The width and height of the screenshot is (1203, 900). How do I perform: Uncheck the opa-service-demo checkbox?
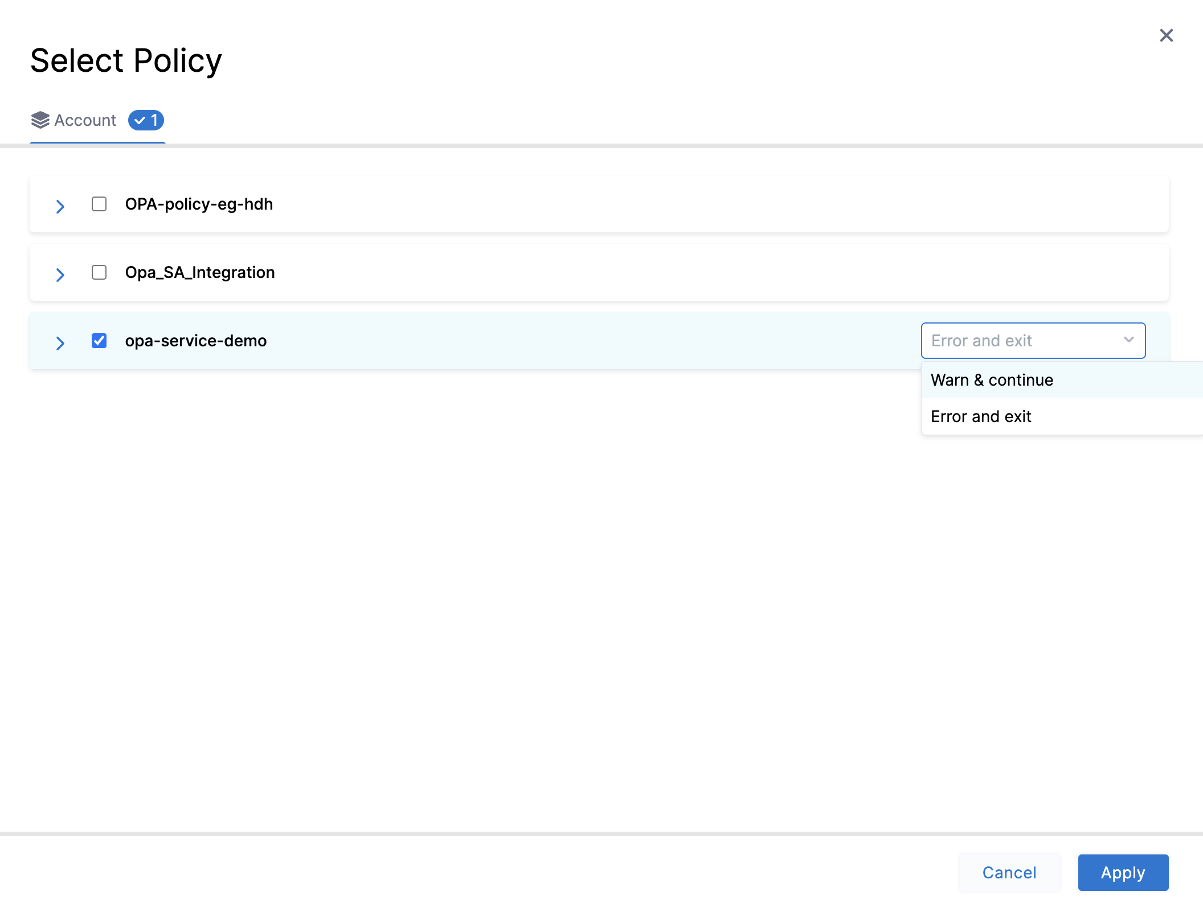[x=99, y=341]
